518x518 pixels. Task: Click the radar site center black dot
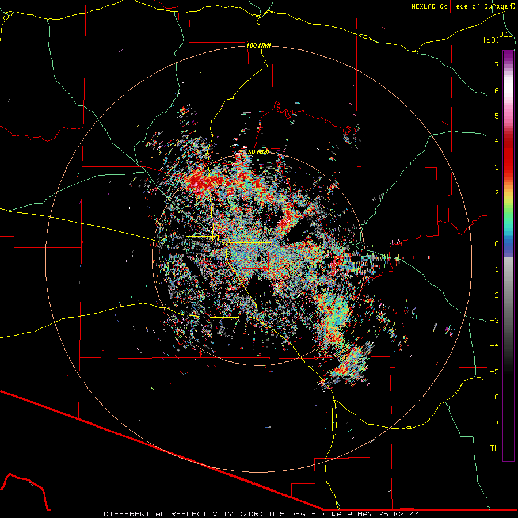click(x=259, y=258)
